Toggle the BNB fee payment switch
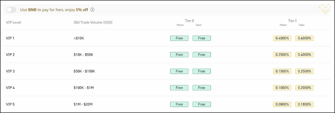Image resolution: width=335 pixels, height=113 pixels. click(11, 10)
